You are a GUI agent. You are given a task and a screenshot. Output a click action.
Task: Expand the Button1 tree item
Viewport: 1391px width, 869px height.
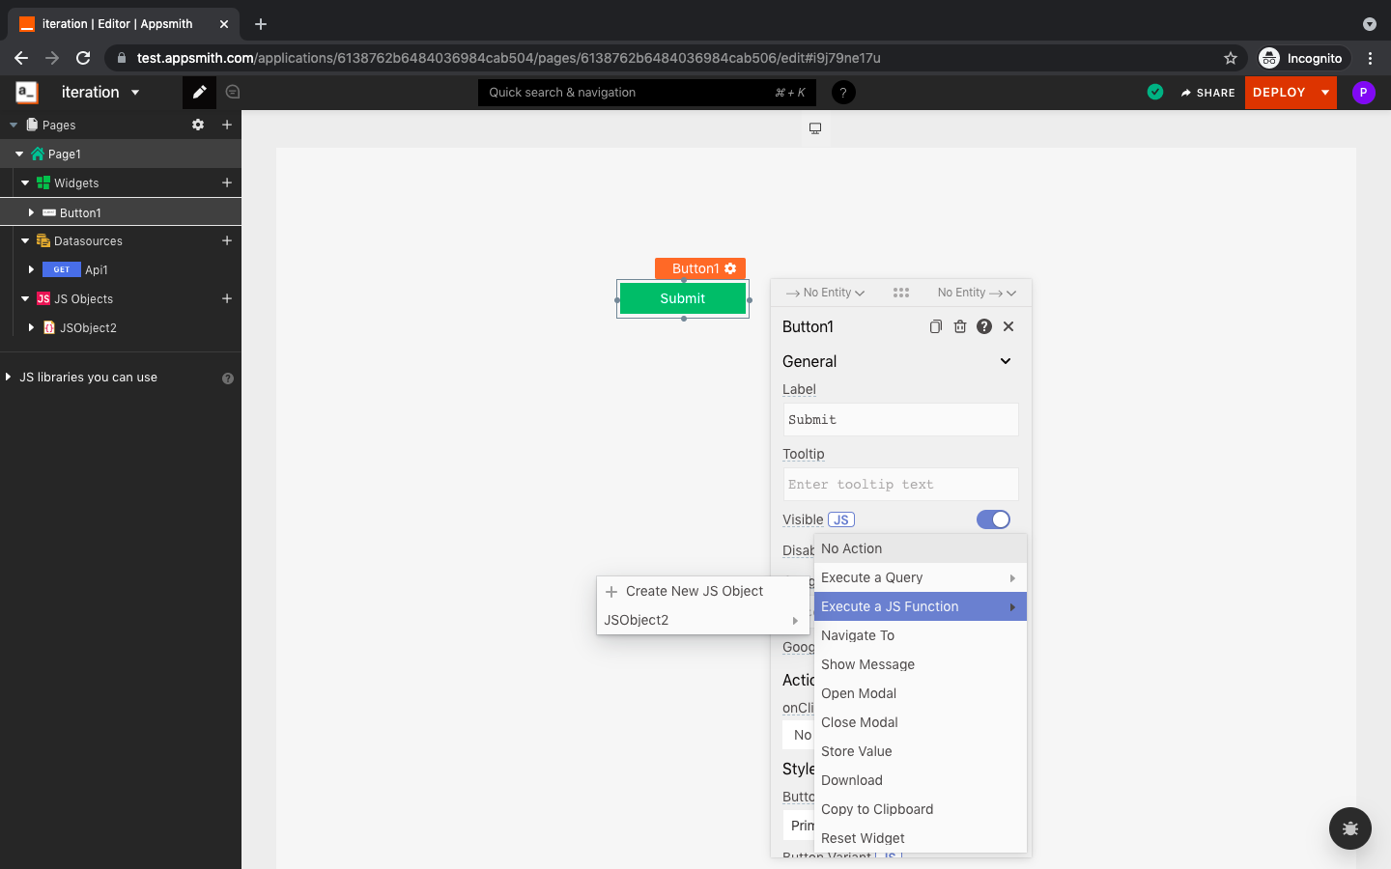pos(31,212)
